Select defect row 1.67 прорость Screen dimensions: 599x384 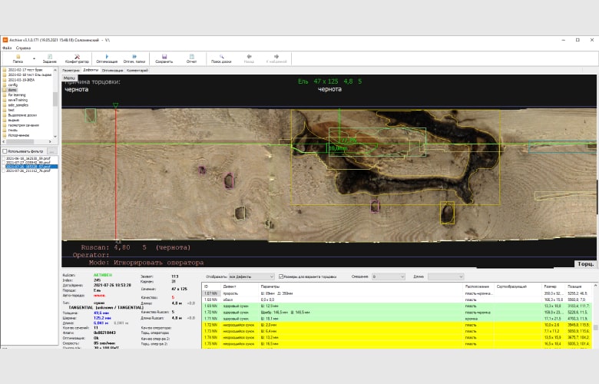(x=397, y=293)
